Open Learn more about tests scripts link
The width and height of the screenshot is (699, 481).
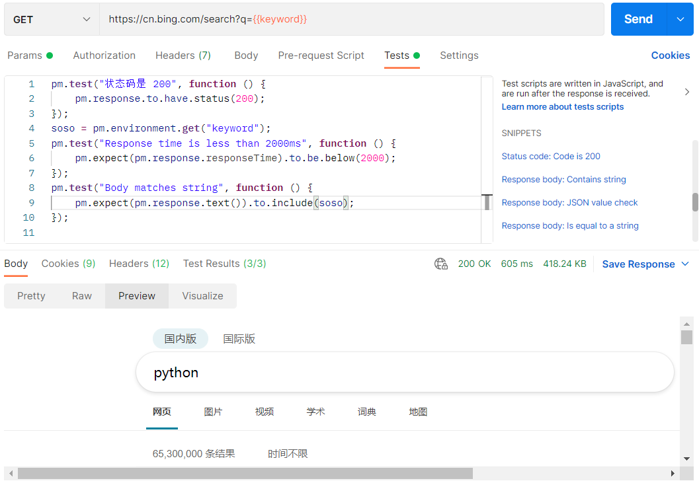point(563,107)
